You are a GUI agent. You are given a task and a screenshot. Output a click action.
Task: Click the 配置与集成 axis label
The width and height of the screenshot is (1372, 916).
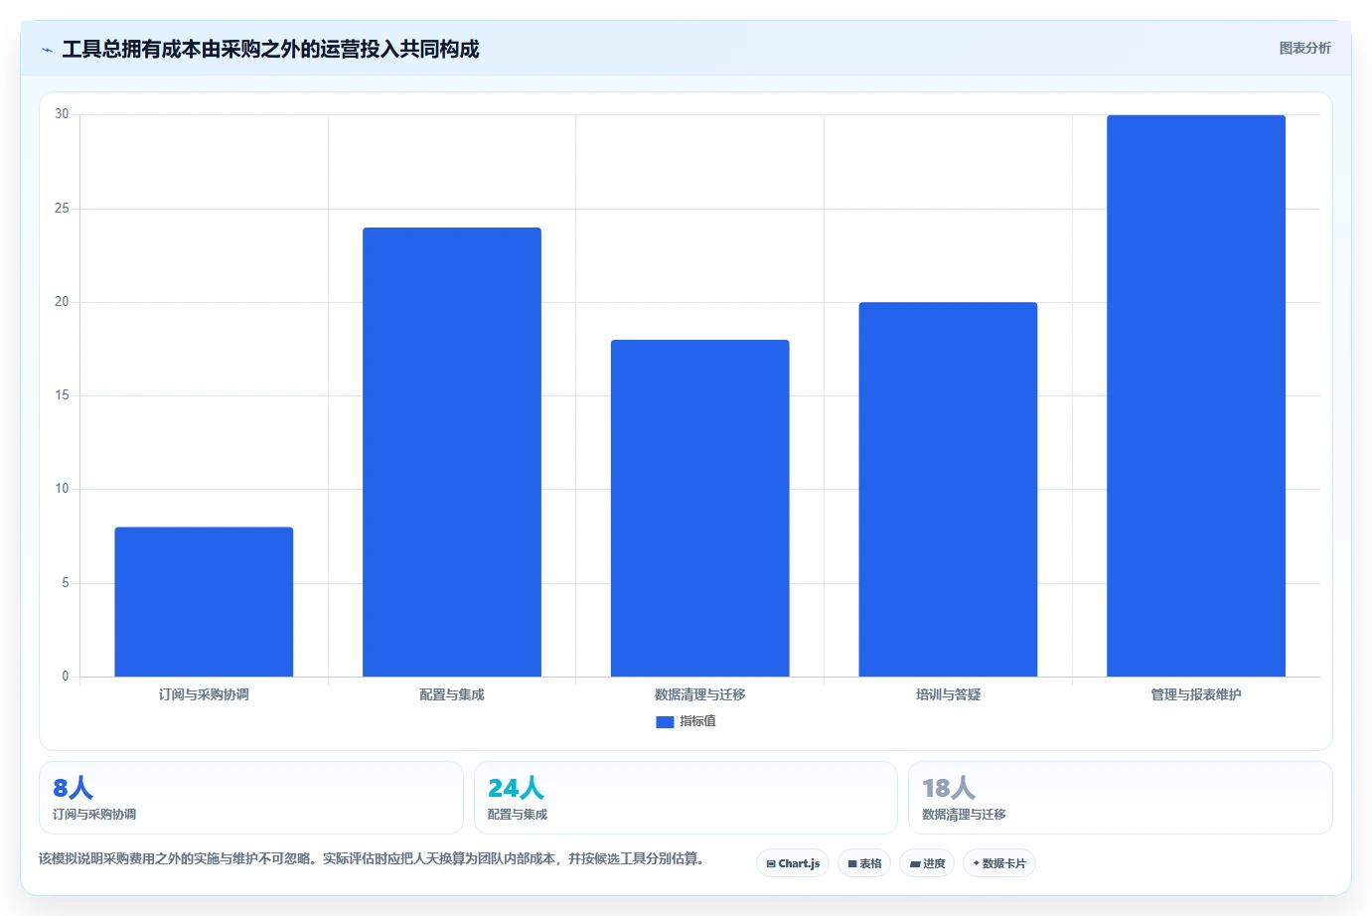coord(452,694)
